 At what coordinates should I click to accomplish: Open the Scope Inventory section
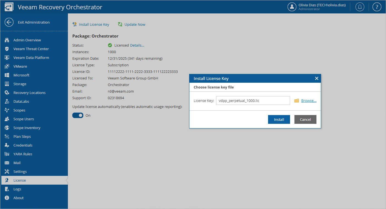pyautogui.click(x=34, y=128)
